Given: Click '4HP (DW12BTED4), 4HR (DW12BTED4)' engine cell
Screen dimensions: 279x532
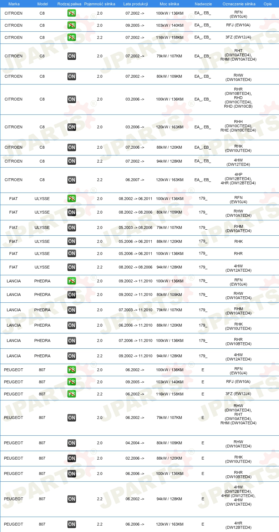Looking at the screenshot, I should pyautogui.click(x=238, y=179).
